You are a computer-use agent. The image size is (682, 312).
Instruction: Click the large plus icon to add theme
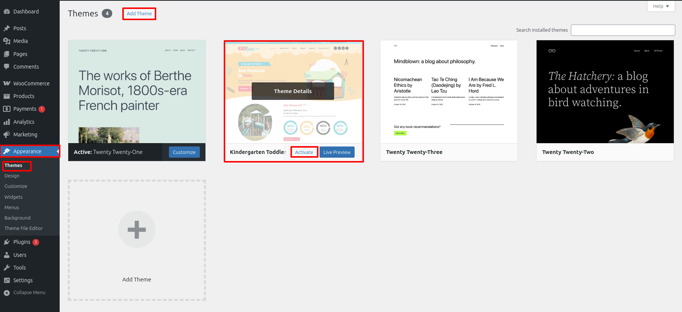(x=137, y=229)
